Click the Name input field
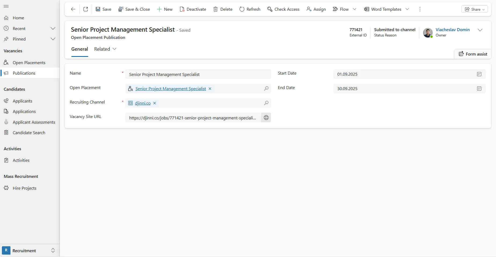 [198, 74]
